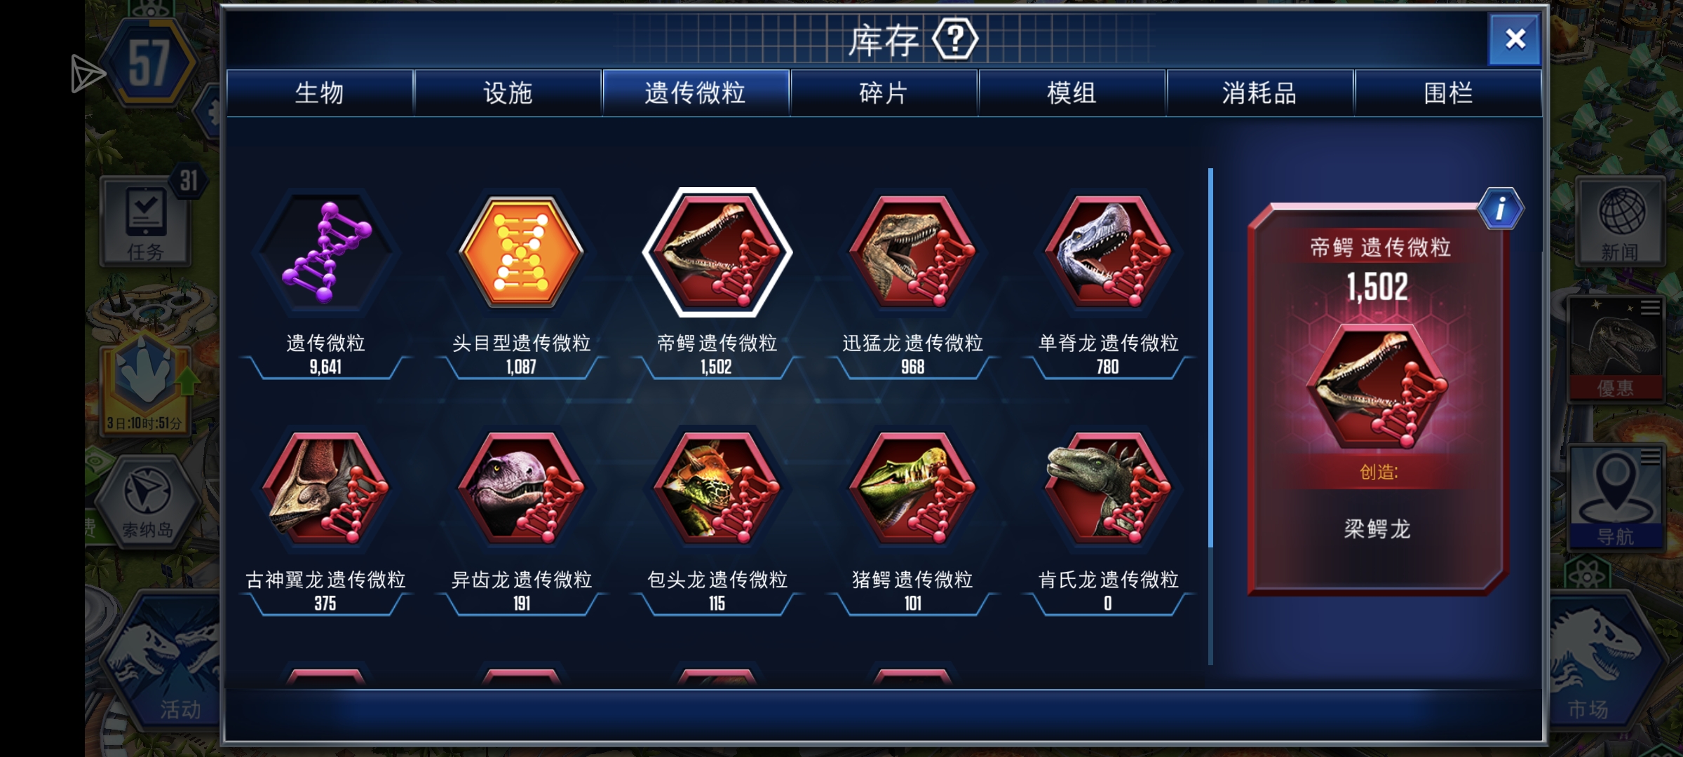This screenshot has width=1683, height=757.
Task: Open the 碎片 tab
Action: click(x=884, y=93)
